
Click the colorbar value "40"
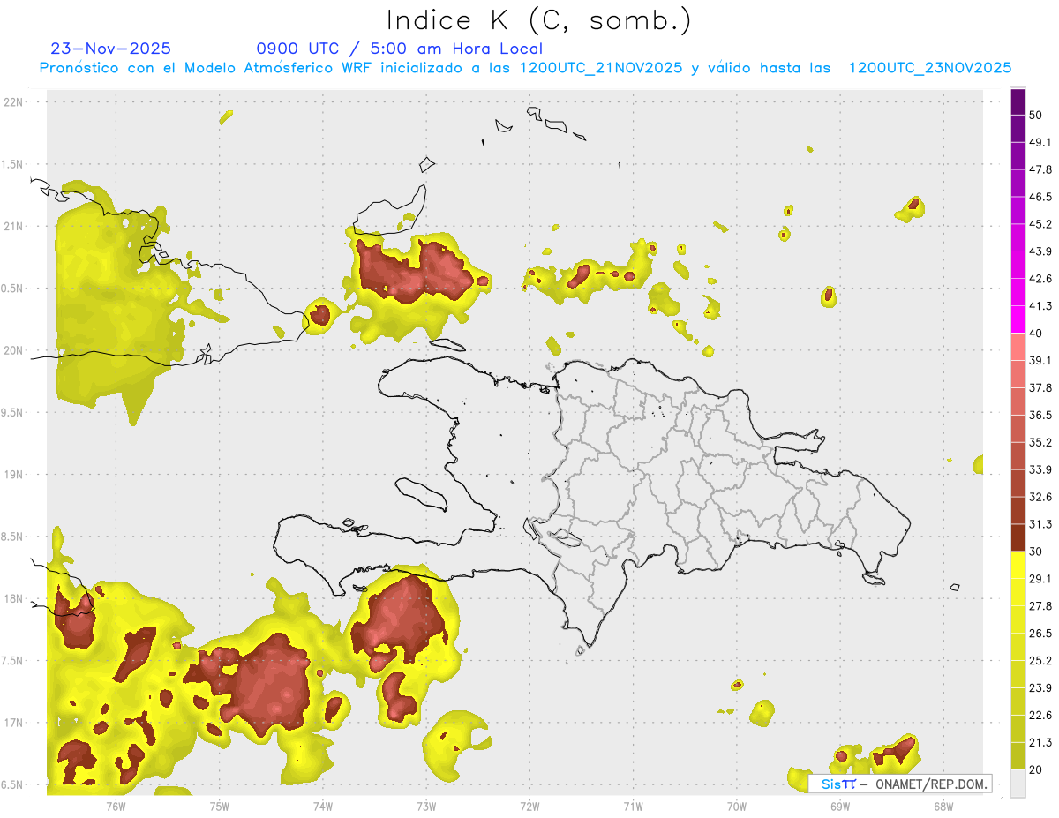[x=1036, y=334]
